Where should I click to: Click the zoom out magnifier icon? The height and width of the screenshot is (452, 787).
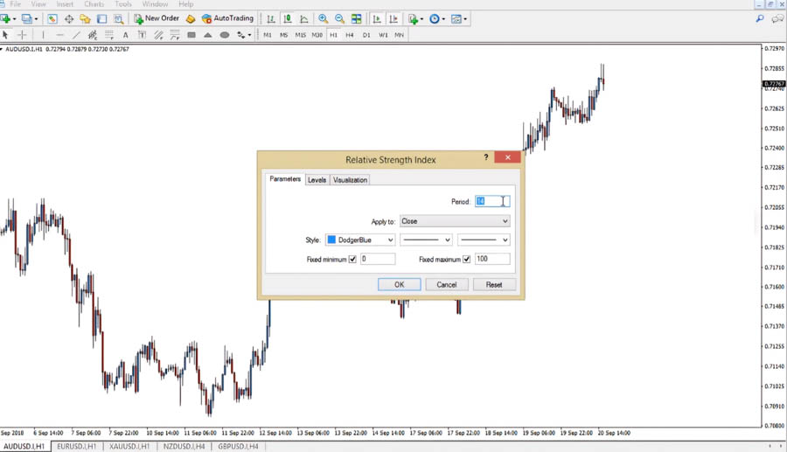point(340,18)
